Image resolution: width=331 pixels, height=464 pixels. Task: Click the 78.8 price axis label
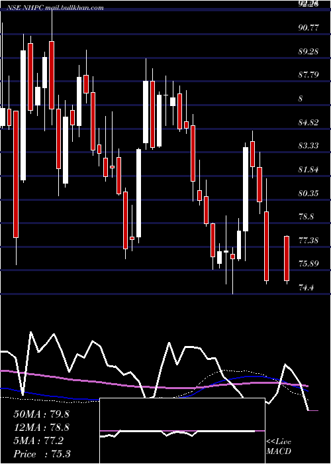point(306,217)
